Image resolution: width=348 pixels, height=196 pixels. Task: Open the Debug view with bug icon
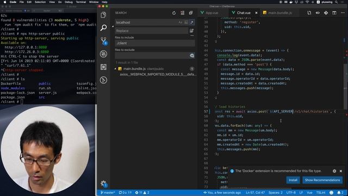pyautogui.click(x=103, y=54)
